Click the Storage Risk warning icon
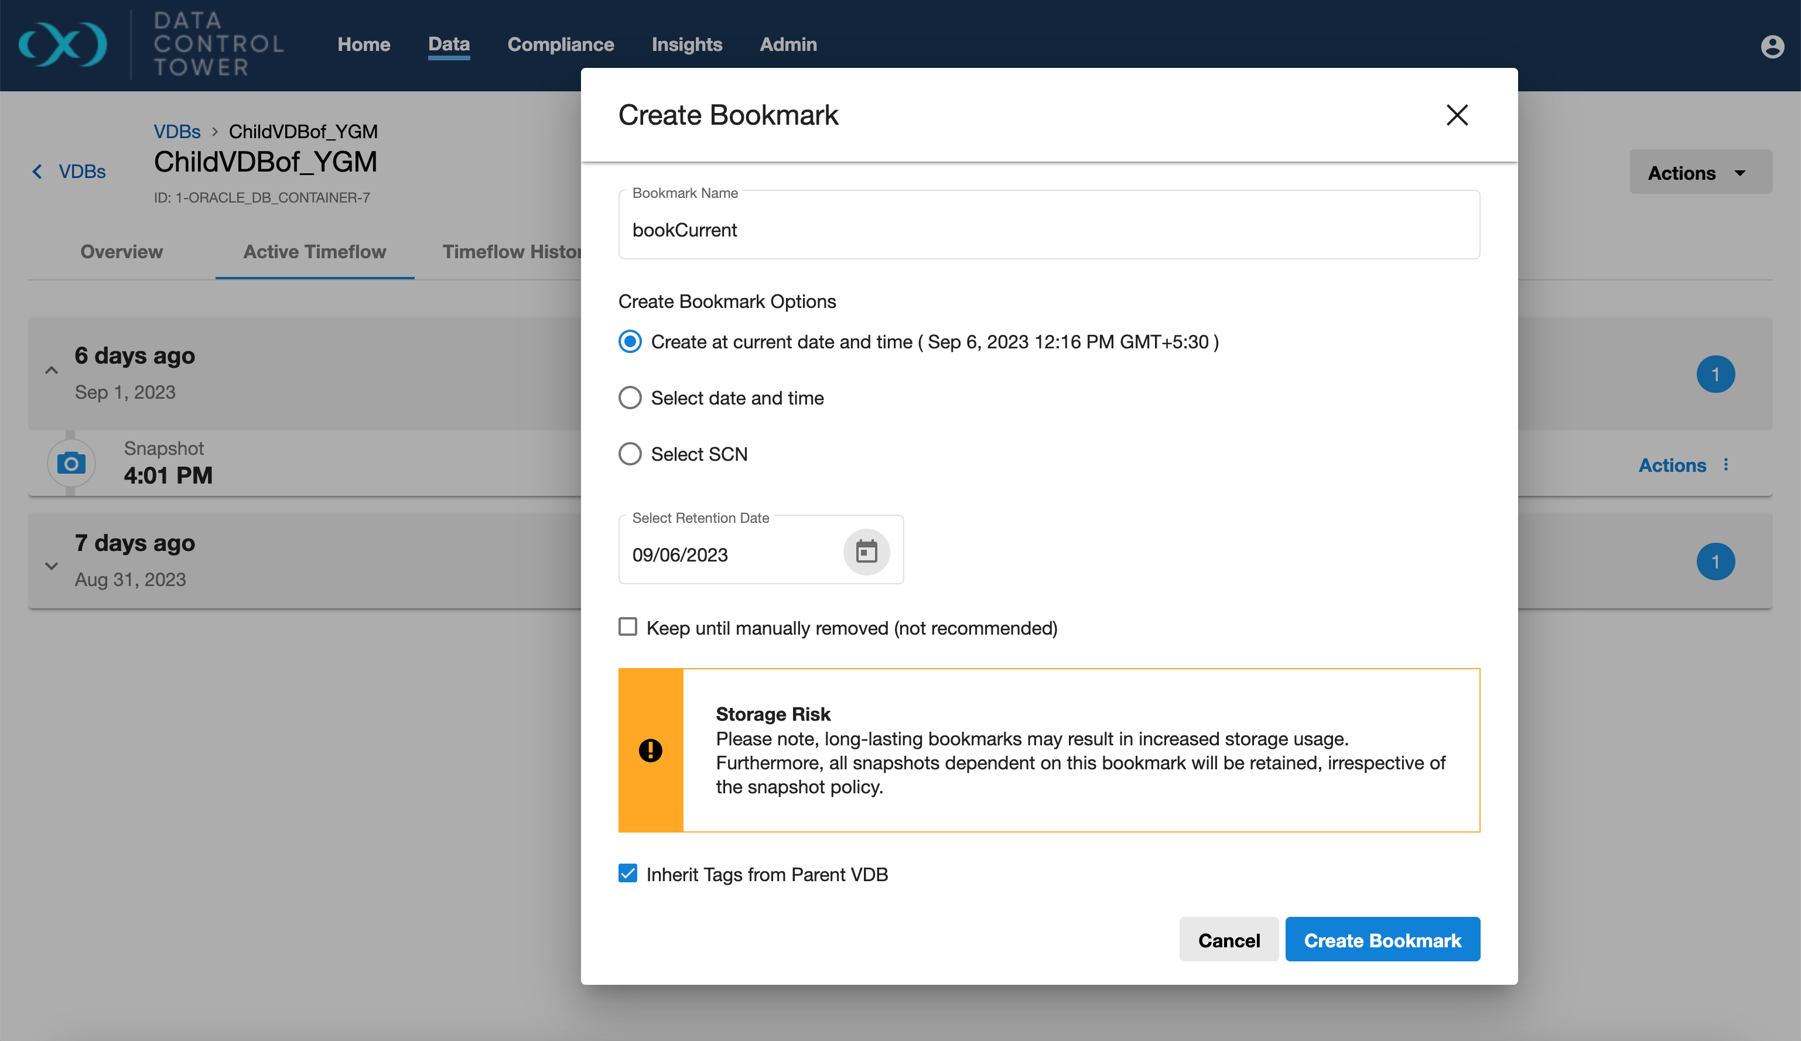 point(650,750)
